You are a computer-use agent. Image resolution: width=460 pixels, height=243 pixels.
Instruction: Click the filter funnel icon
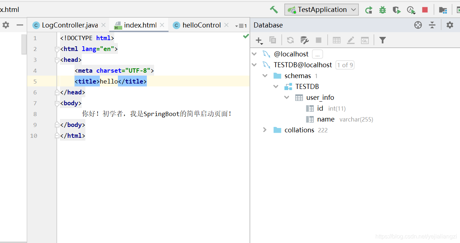coord(383,40)
